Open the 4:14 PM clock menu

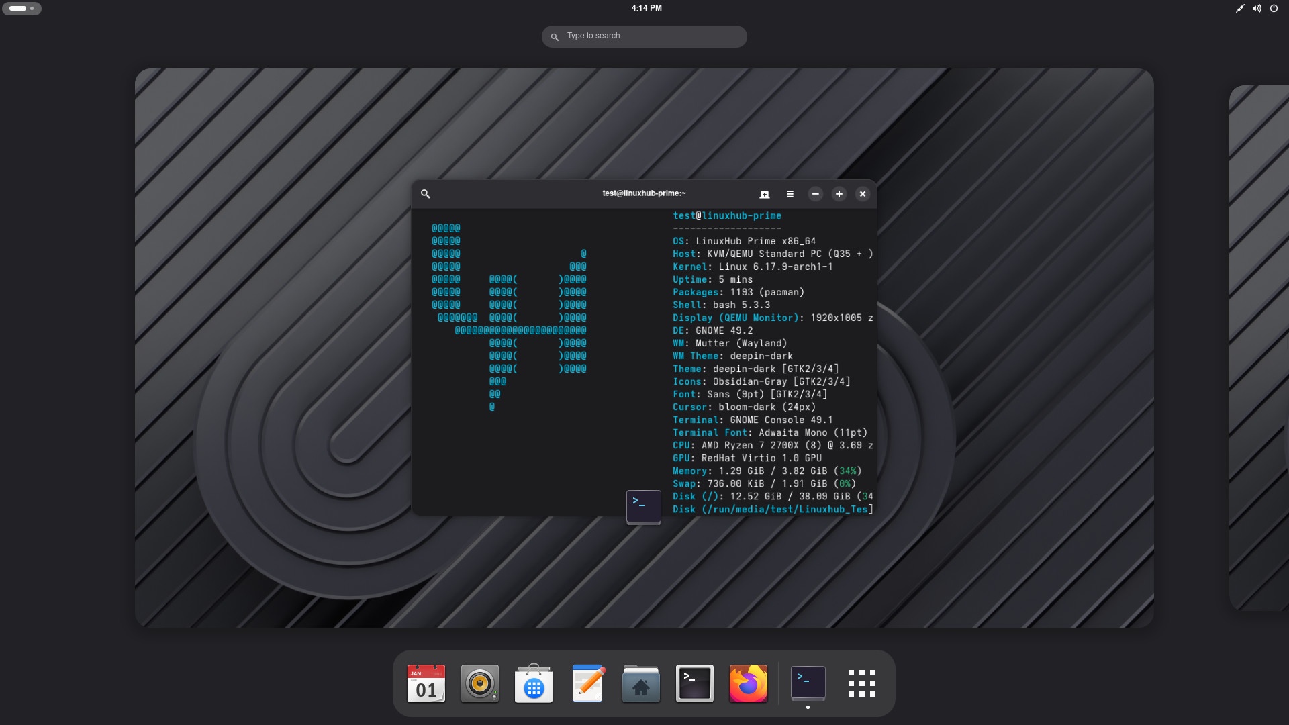pos(646,8)
